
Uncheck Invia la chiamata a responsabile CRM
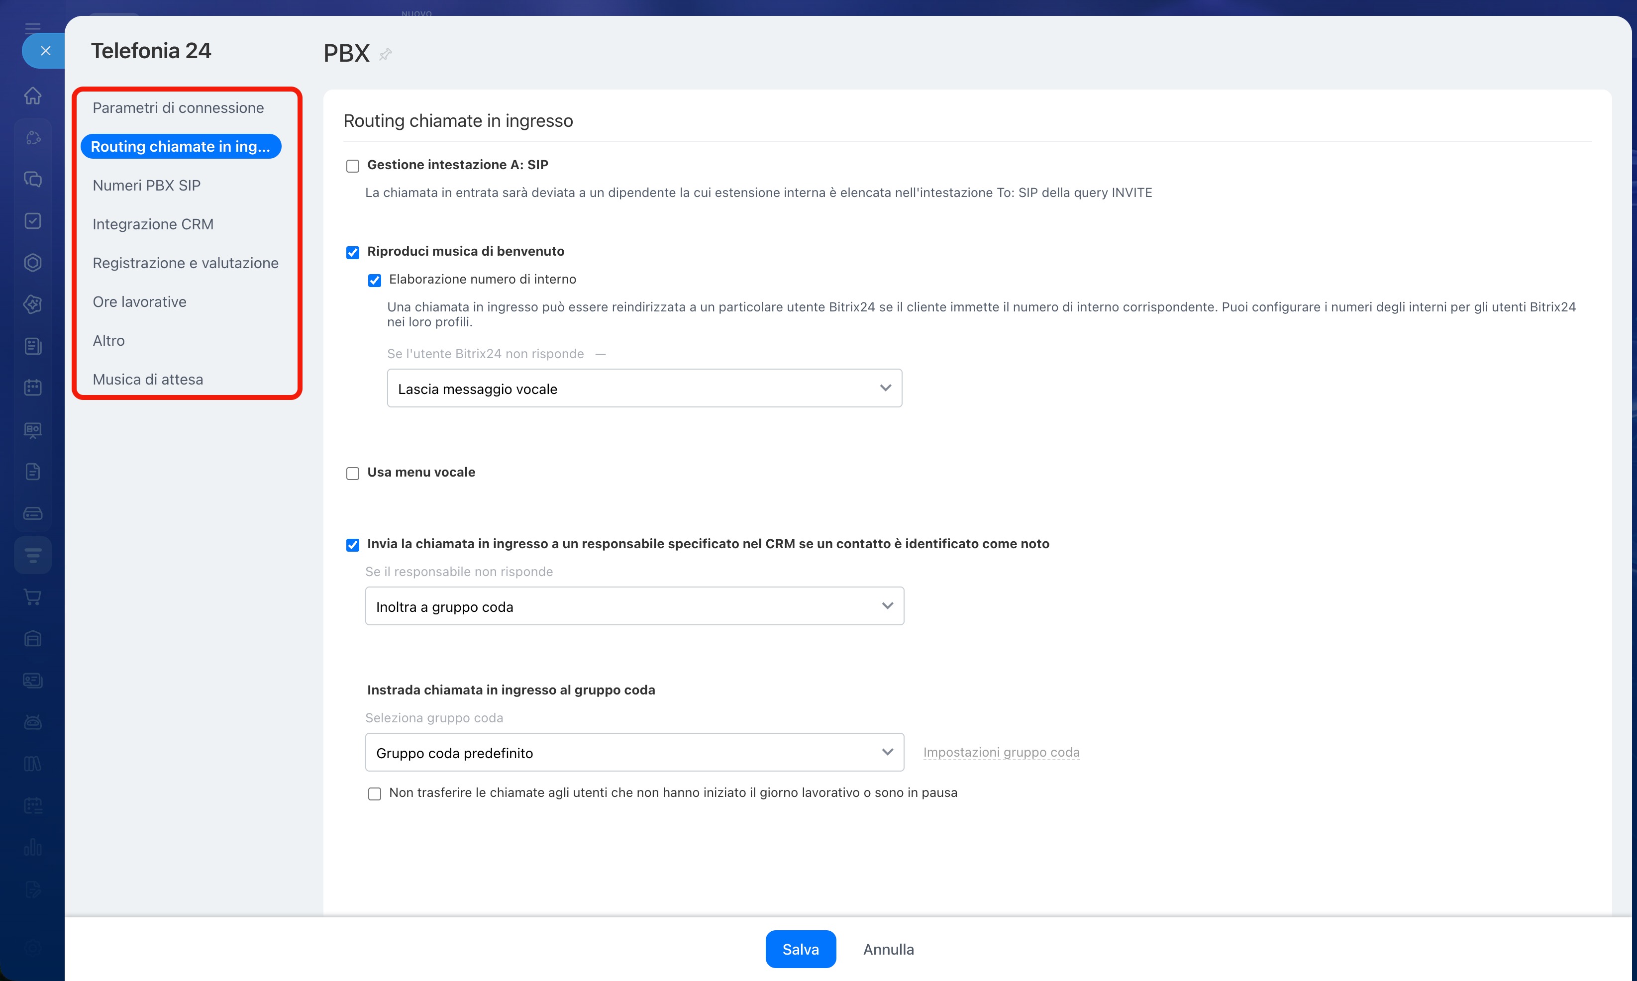click(352, 545)
